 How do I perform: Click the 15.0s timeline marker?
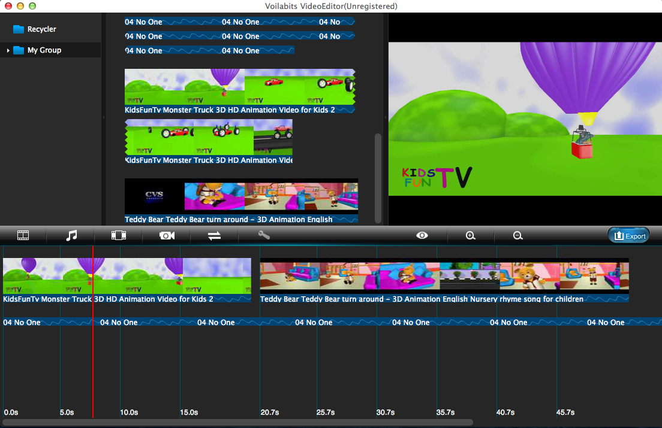coord(189,412)
